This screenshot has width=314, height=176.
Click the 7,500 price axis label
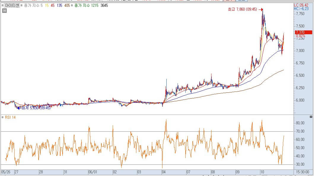click(x=300, y=26)
